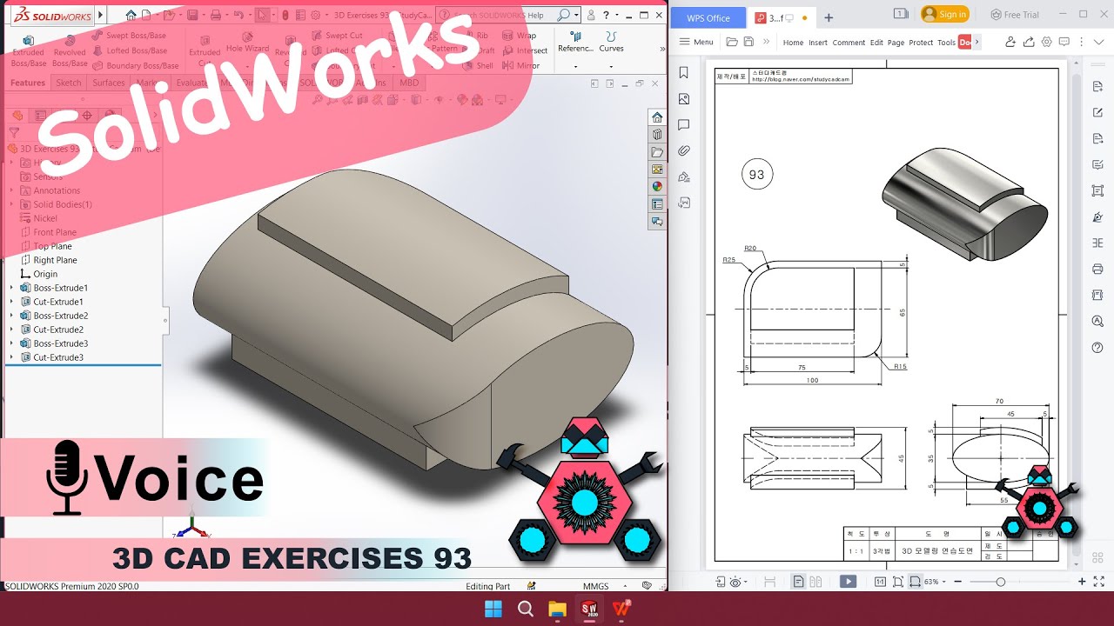The image size is (1114, 626).
Task: Open the Curves dropdown arrow
Action: coord(612,66)
